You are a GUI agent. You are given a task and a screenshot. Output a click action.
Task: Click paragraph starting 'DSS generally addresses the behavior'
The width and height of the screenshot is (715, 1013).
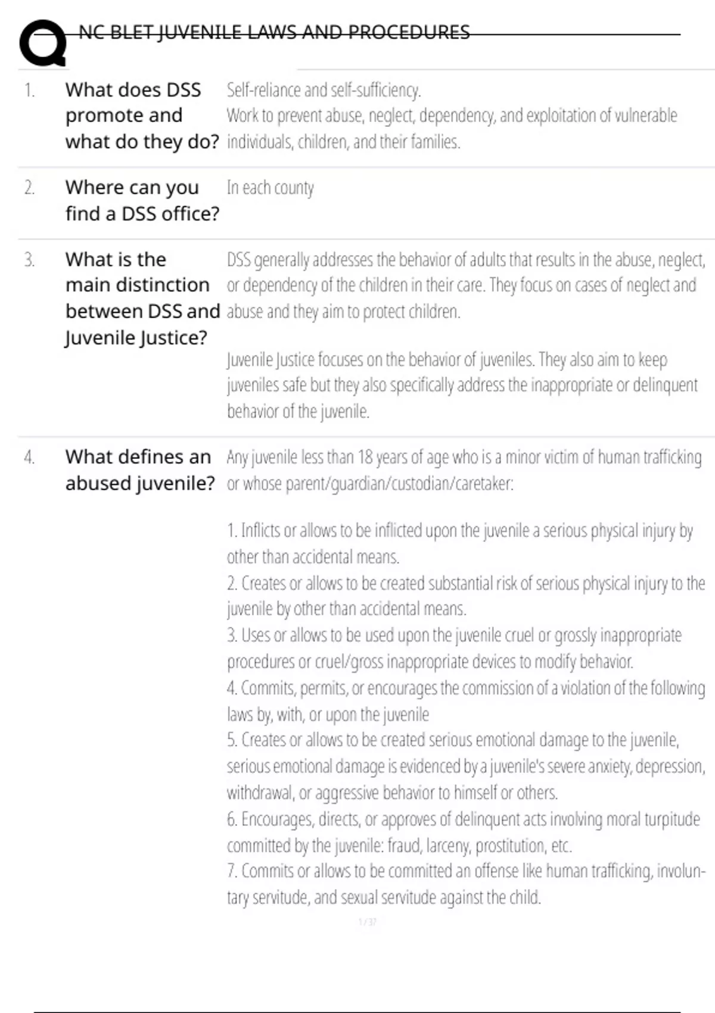pos(466,285)
